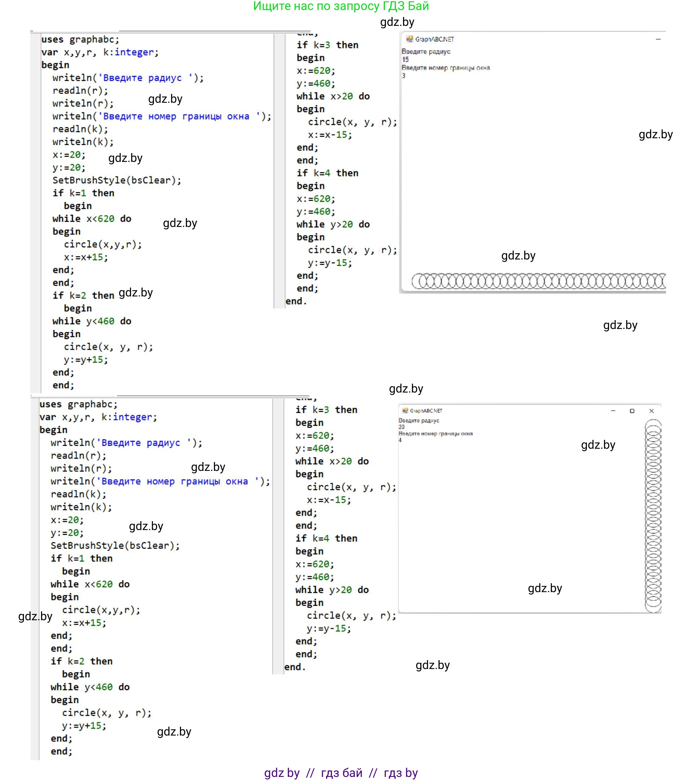Click the horizontal row of drawn circles
The width and height of the screenshot is (683, 781).
[x=538, y=281]
